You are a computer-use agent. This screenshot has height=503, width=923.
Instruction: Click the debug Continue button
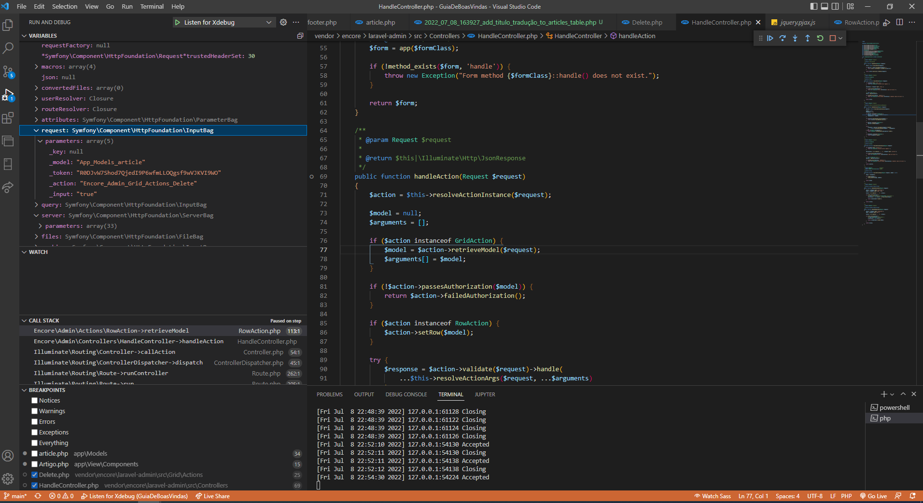click(770, 38)
